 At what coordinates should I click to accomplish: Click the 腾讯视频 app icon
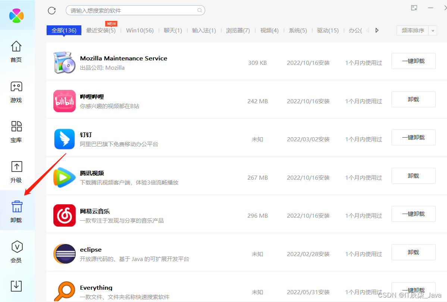pyautogui.click(x=65, y=177)
